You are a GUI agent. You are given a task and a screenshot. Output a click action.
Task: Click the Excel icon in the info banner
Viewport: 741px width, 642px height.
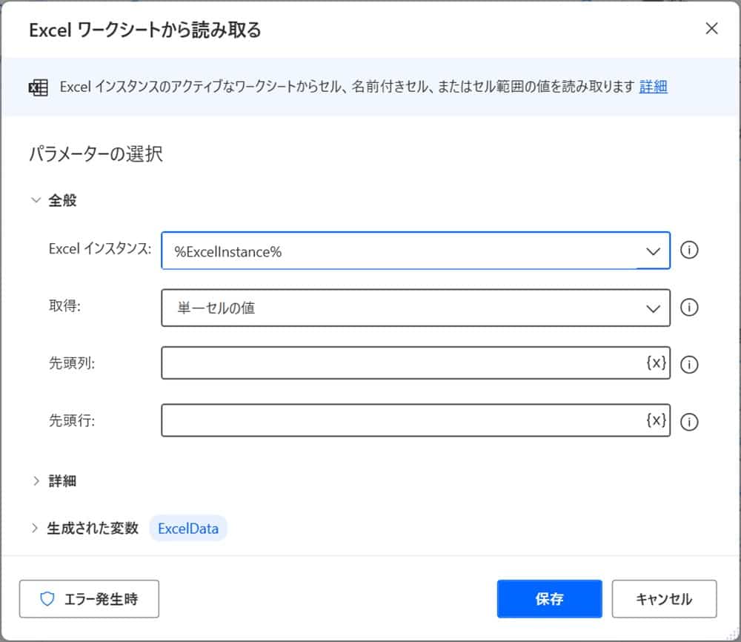[x=38, y=87]
